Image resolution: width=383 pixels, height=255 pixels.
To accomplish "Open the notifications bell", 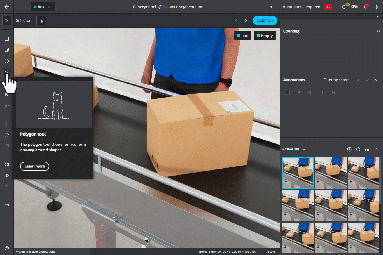I will click(x=365, y=7).
